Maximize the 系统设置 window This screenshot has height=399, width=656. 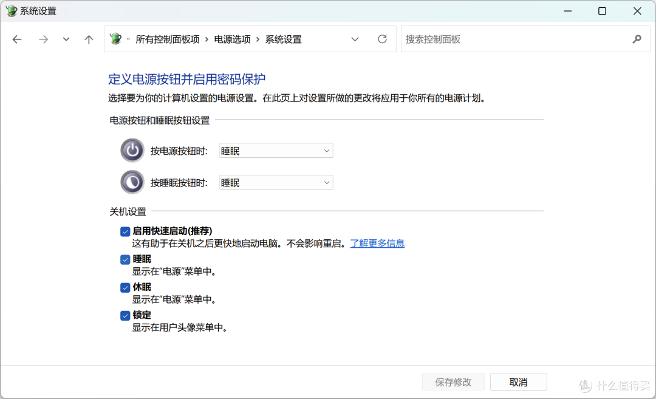(x=602, y=11)
